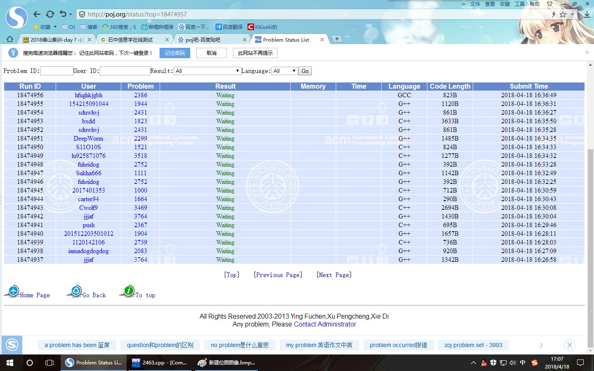Click the home icon beside the tabs
The image size is (594, 371).
click(x=10, y=39)
